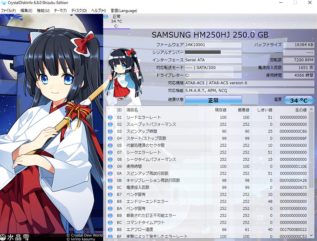This screenshot has width=317, height=241.
Task: Click the ATA8-ACS standard field
Action: [x=250, y=83]
